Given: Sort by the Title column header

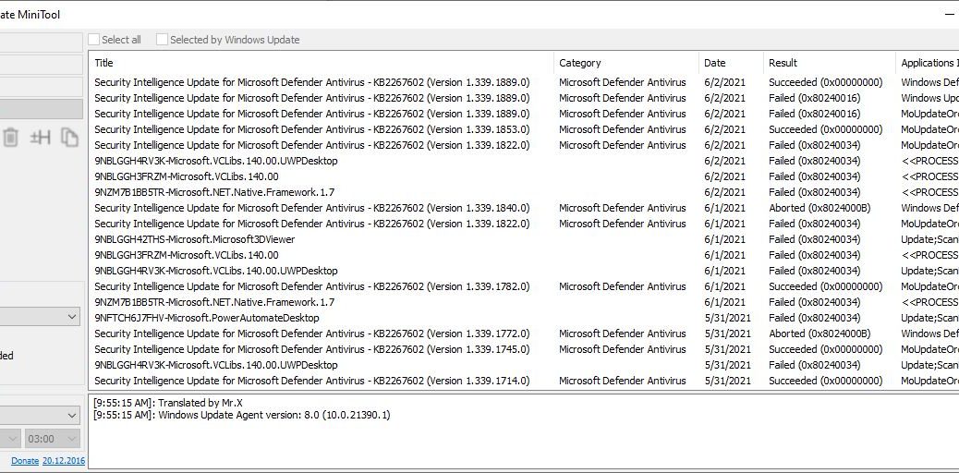Looking at the screenshot, I should [322, 63].
